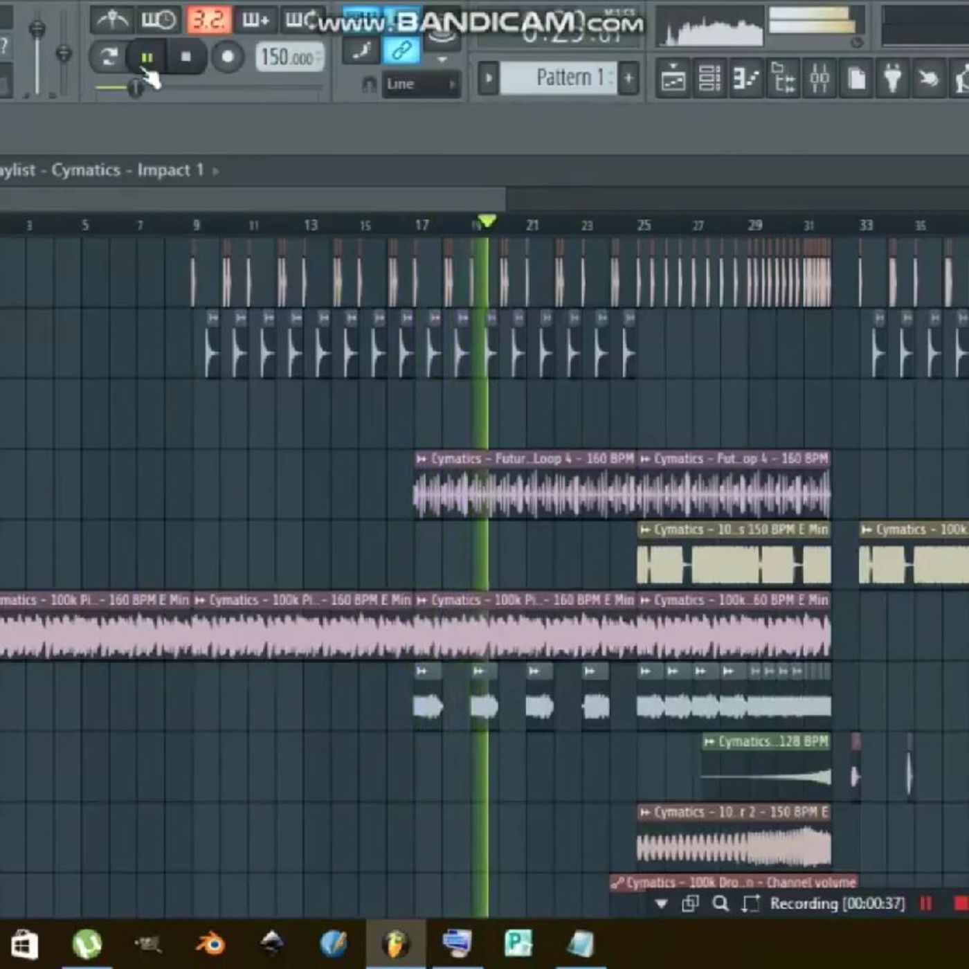The image size is (969, 969).
Task: Adjust the main pitch vertical slider
Action: click(x=64, y=55)
